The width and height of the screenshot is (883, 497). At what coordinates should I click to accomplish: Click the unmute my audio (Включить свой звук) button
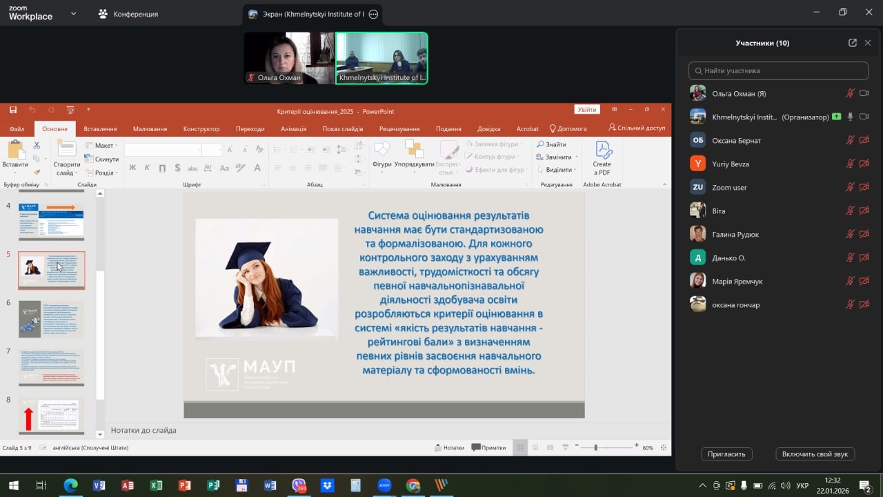click(x=815, y=454)
